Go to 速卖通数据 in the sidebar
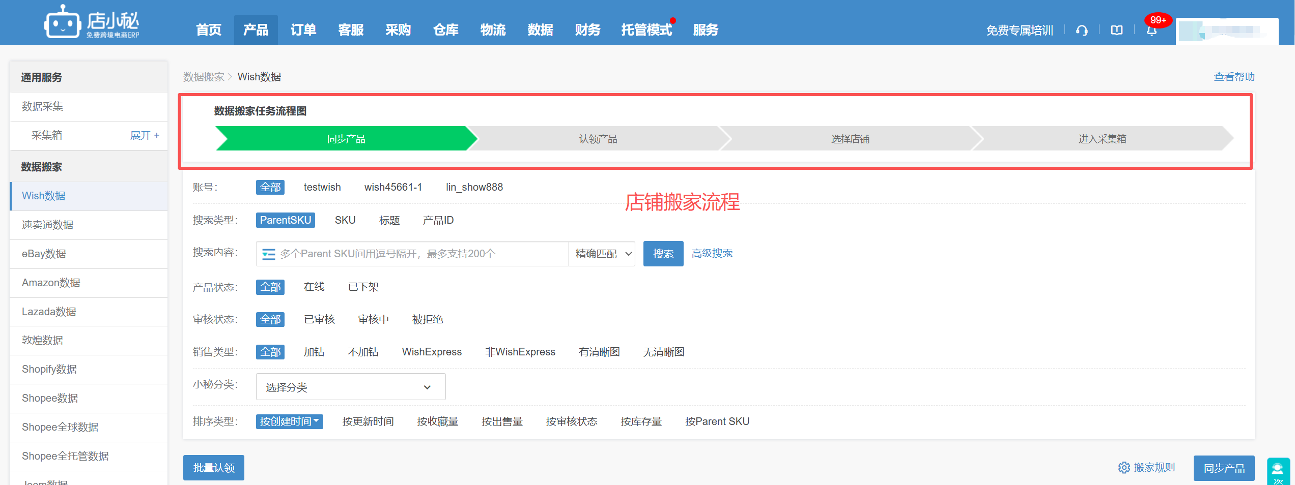This screenshot has height=485, width=1295. click(x=47, y=225)
